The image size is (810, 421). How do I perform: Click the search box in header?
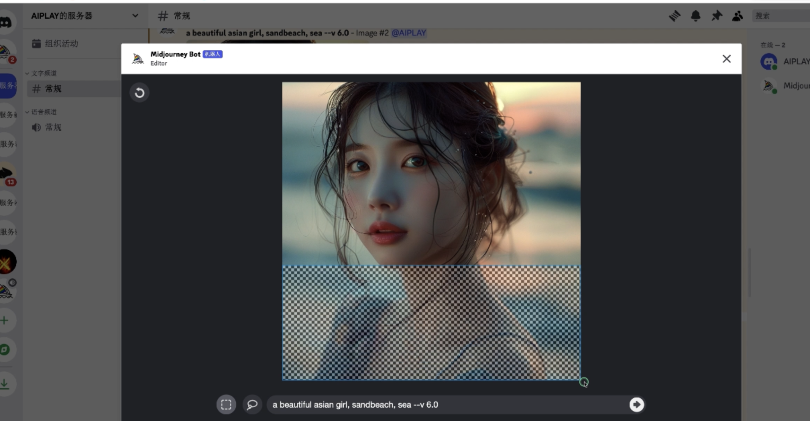click(781, 16)
